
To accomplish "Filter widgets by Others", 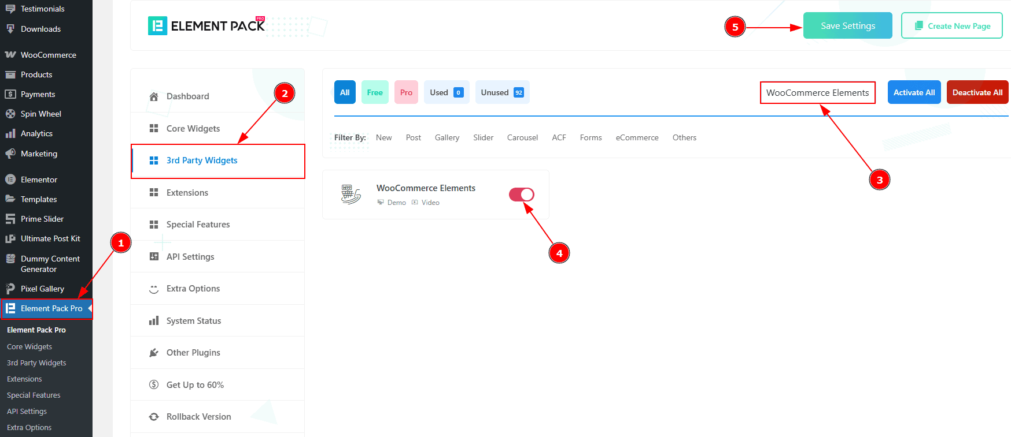I will [x=684, y=137].
